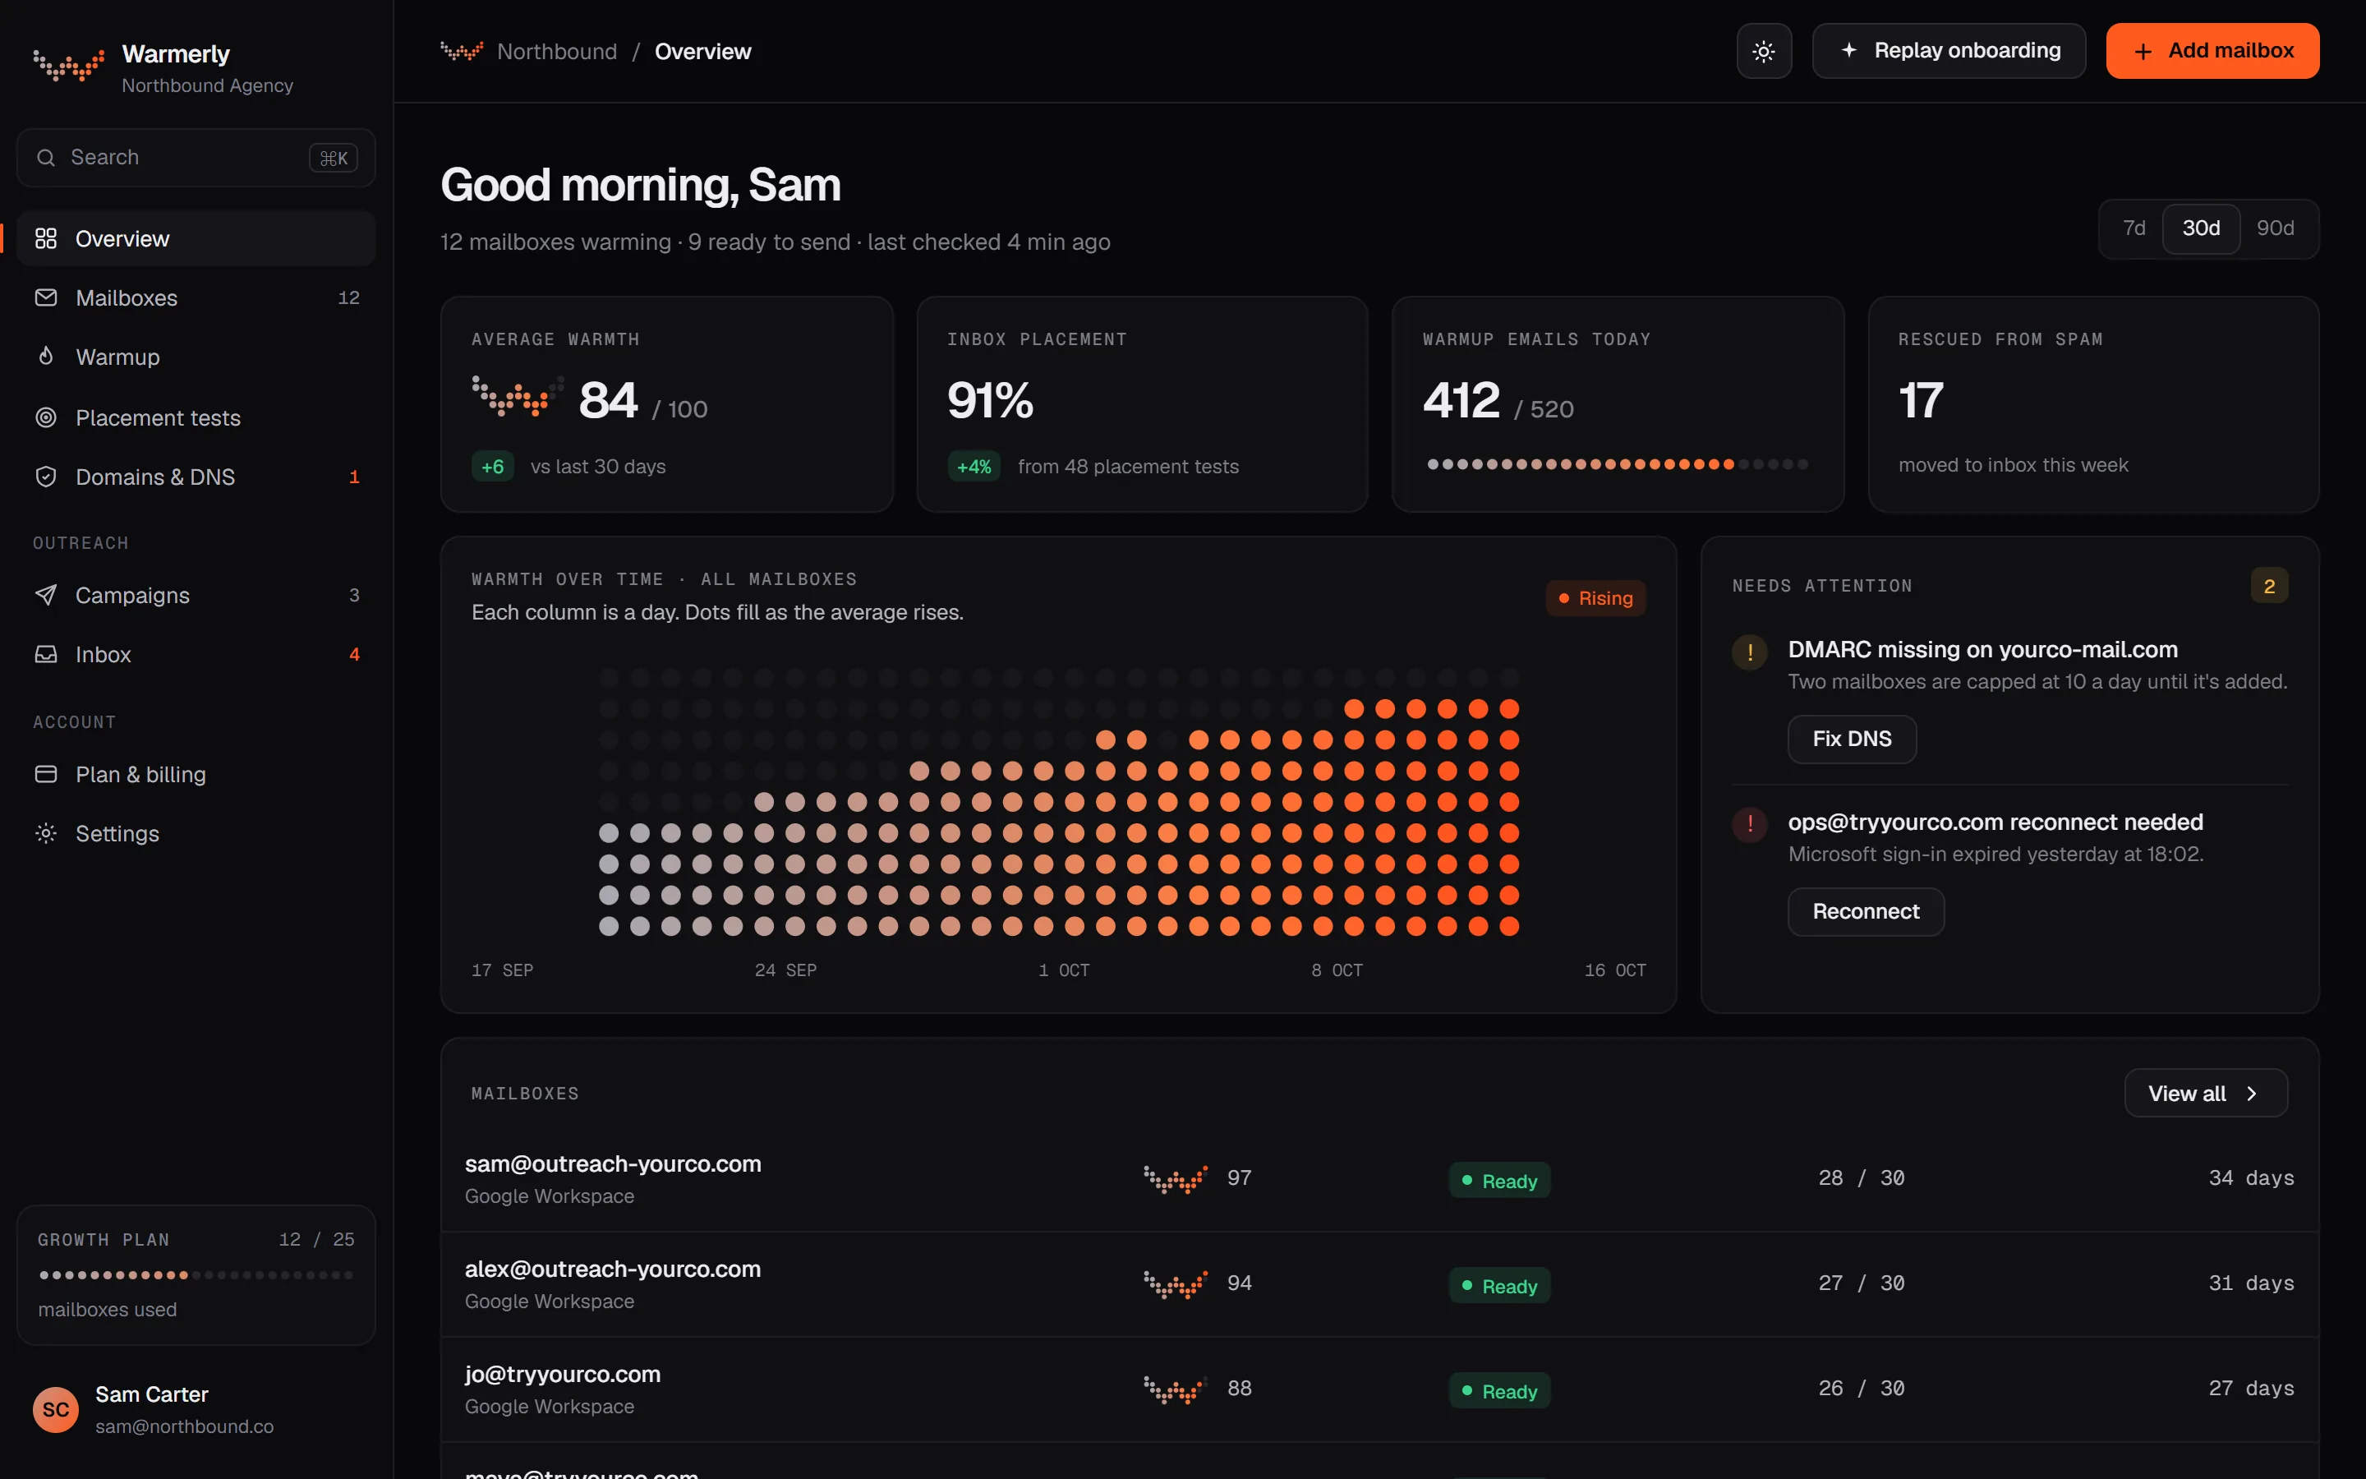Image resolution: width=2366 pixels, height=1479 pixels.
Task: Click the warmth icon beside score 97
Action: pos(1176,1180)
